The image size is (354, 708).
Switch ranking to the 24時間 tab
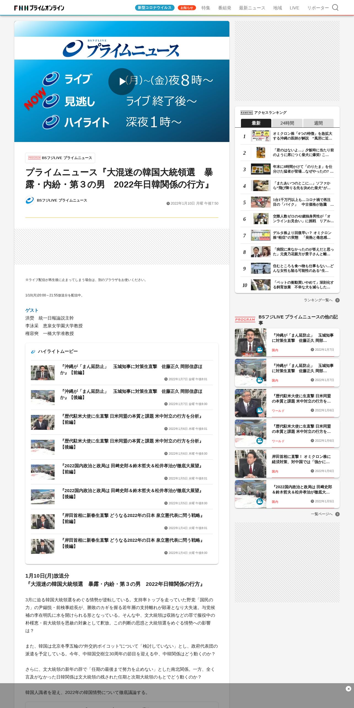[287, 123]
